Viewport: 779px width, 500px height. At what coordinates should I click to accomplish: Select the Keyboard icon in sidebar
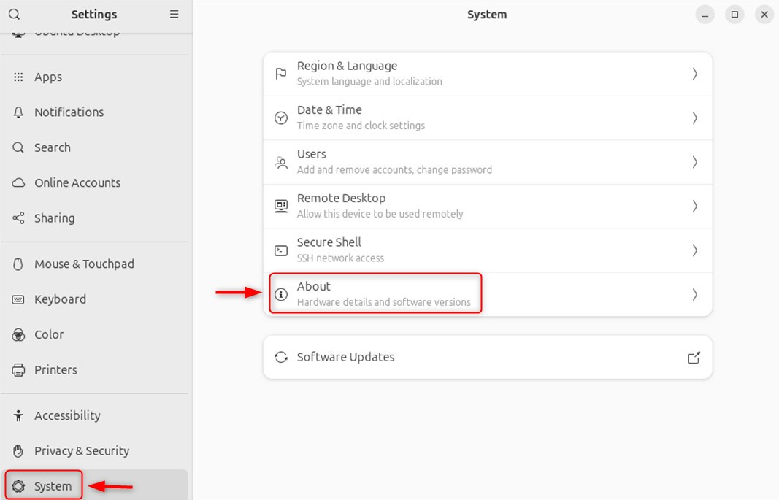coord(18,299)
